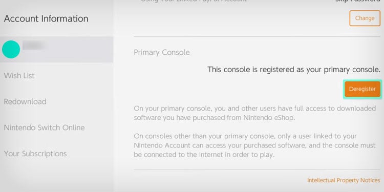384x192 pixels.
Task: Select the Primary Console section title
Action: (162, 52)
